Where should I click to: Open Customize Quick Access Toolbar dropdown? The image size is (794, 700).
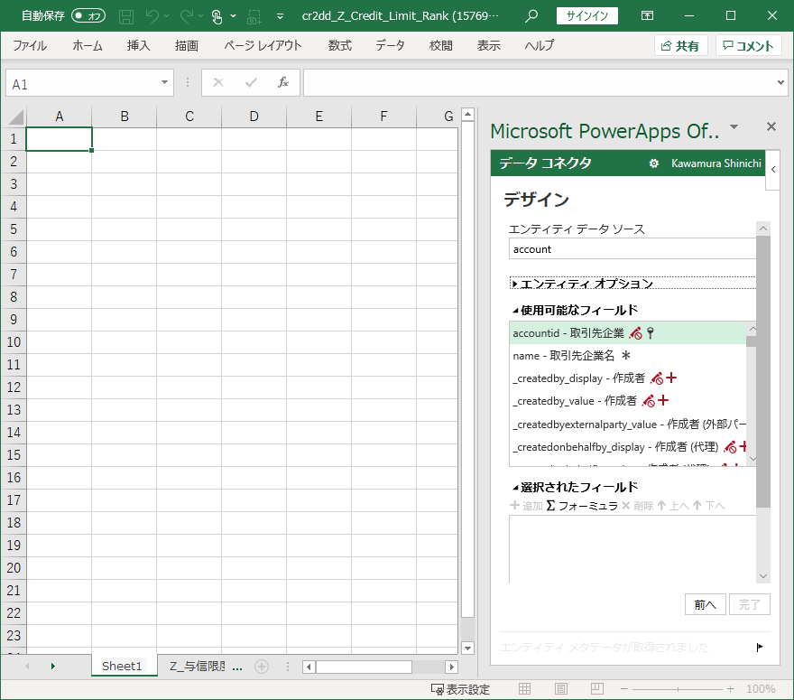[280, 16]
